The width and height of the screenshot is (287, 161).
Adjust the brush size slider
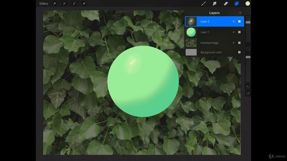248,22
